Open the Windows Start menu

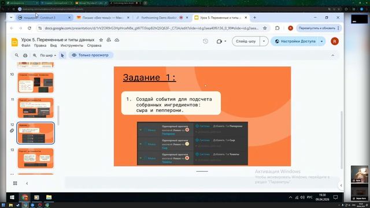[12, 197]
